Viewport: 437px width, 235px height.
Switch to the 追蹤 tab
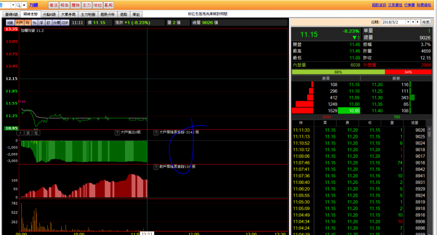point(124,15)
